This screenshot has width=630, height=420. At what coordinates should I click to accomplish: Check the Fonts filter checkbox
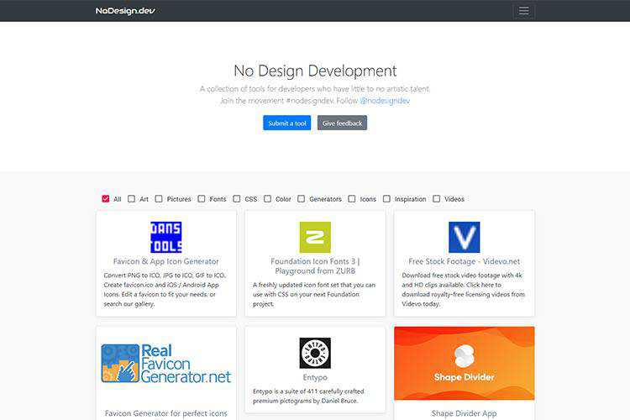[202, 199]
